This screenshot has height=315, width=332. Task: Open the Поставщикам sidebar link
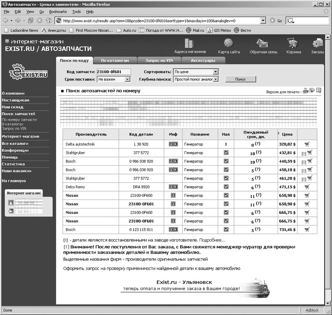[x=16, y=100]
